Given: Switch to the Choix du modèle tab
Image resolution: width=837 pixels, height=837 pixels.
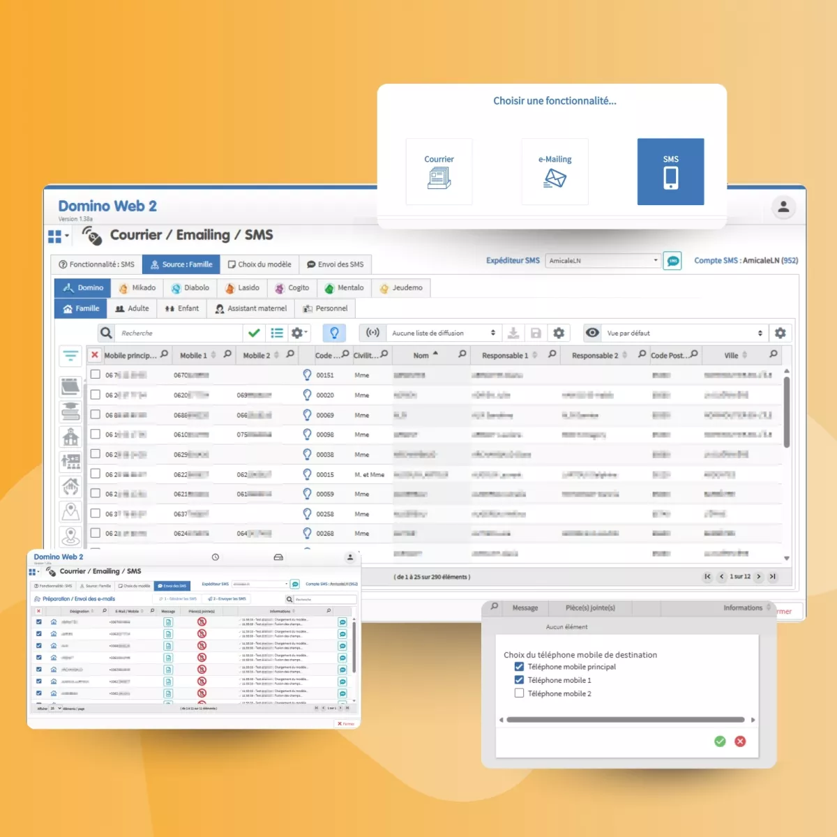Looking at the screenshot, I should click(259, 265).
